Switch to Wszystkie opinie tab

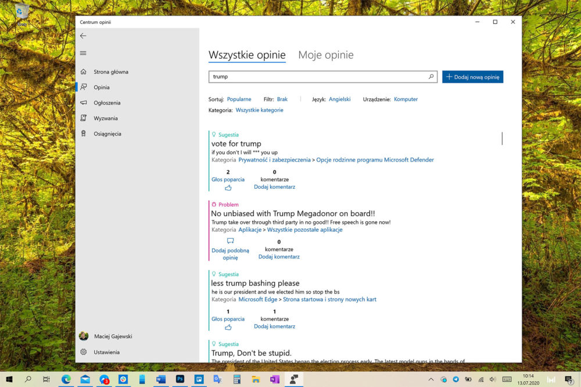click(x=247, y=55)
